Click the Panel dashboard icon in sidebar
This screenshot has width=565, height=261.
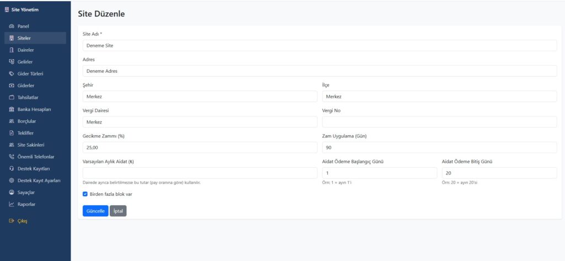tap(12, 26)
